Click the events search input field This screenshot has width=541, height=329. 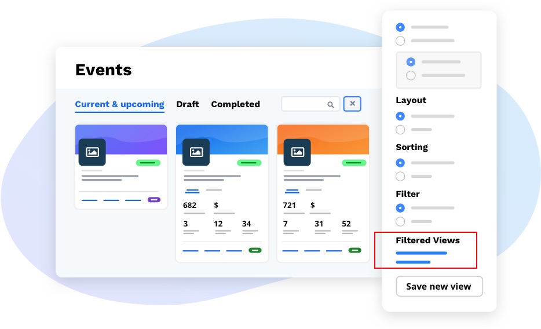pos(304,104)
